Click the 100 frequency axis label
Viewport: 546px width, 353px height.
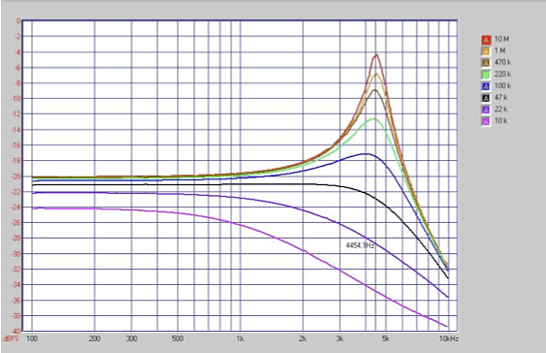coord(32,338)
